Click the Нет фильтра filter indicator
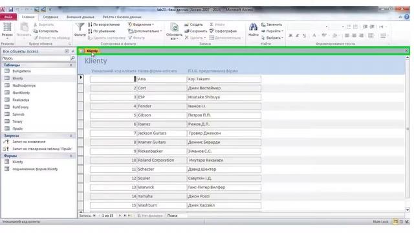Screen dimensions: 414x233 pyautogui.click(x=150, y=216)
